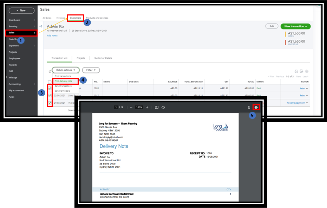This screenshot has height=208, width=327.
Task: Uncheck the first transaction row checkbox
Action: [x=50, y=88]
